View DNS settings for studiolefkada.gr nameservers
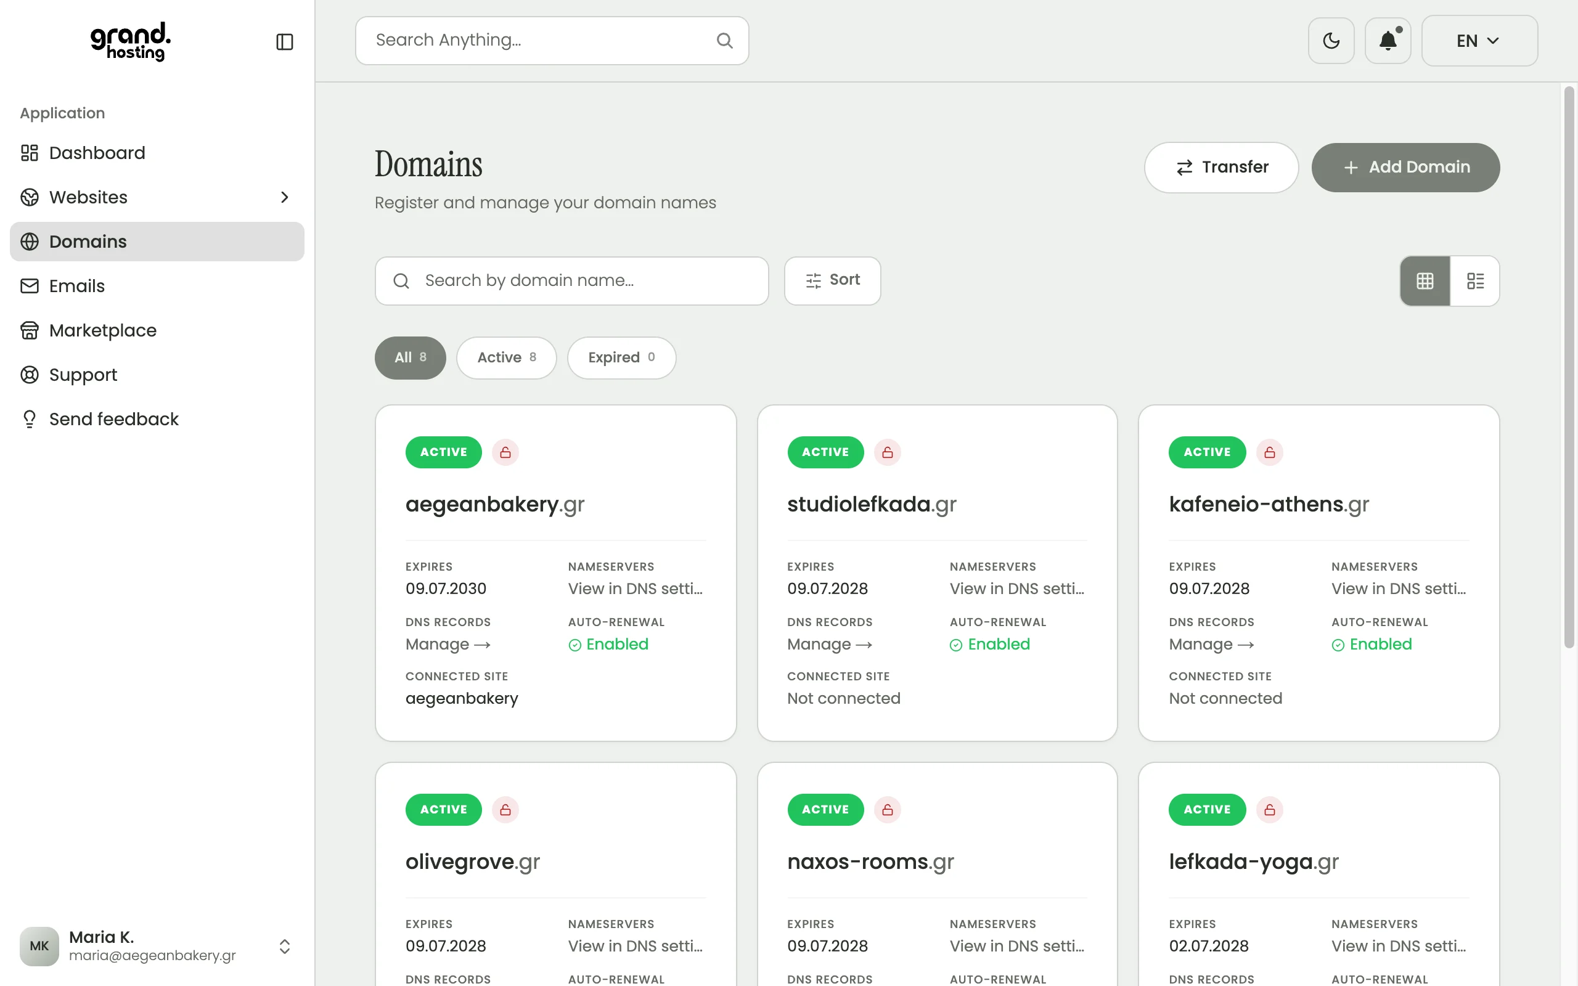1578x986 pixels. click(1017, 589)
